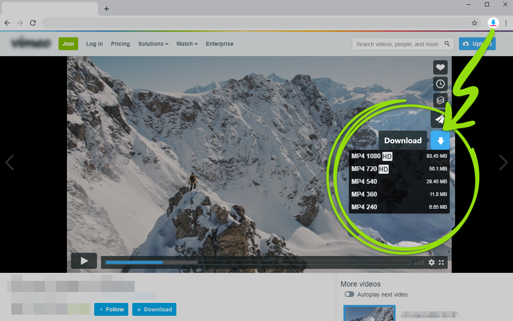Expand the Solutions menu

[153, 44]
